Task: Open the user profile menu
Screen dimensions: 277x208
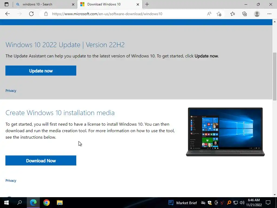Action: click(x=257, y=14)
